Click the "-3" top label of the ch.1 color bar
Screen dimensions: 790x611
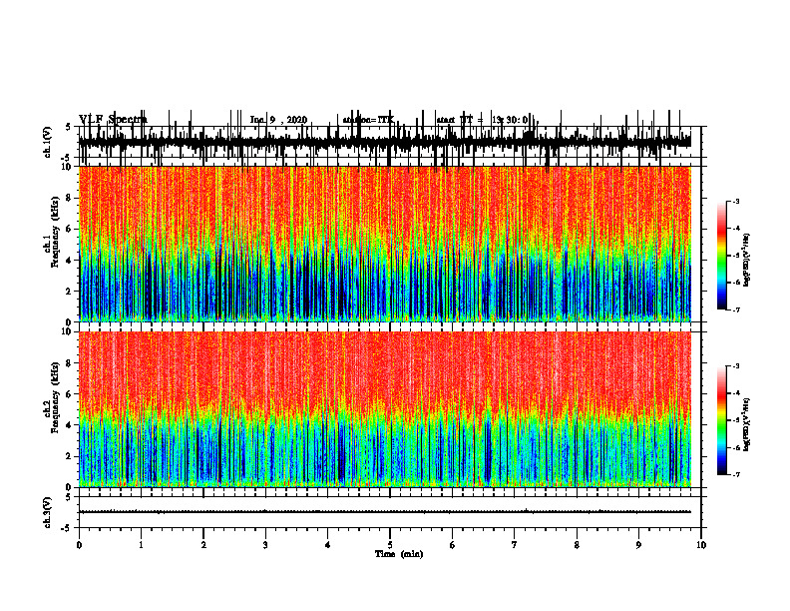click(x=735, y=201)
